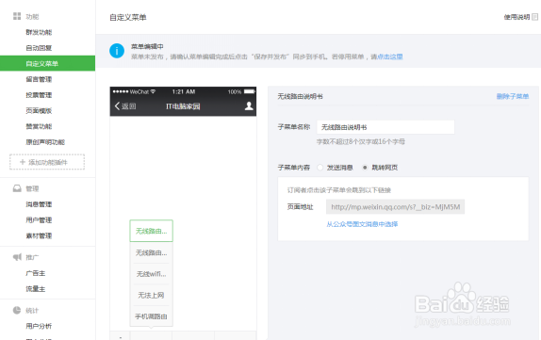Viewport: 541px width, 340px height.
Task: Open 消息管理 in the sidebar
Action: click(39, 204)
